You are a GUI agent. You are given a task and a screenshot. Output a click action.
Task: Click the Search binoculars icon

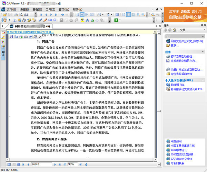coord(153,14)
